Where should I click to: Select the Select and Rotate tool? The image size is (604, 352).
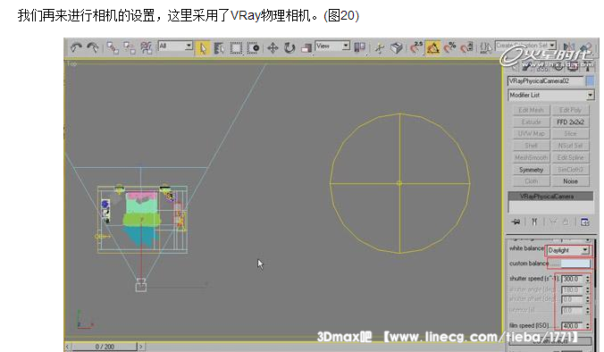tap(289, 48)
